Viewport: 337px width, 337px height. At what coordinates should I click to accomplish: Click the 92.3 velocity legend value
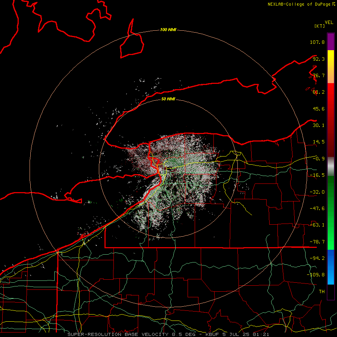click(x=319, y=59)
